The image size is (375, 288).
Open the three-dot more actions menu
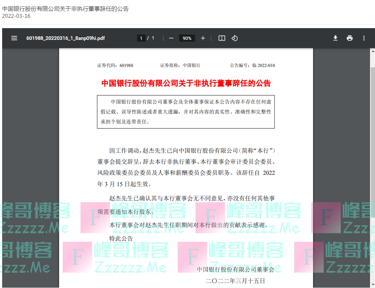pyautogui.click(x=364, y=38)
